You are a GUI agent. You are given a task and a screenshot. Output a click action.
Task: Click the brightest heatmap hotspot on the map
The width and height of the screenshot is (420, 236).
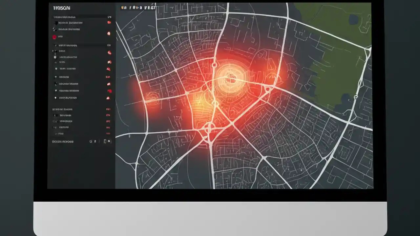tap(231, 79)
